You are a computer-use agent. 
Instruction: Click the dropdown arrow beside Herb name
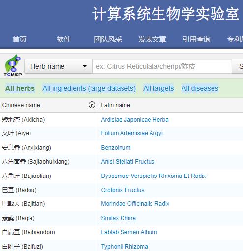coord(85,66)
